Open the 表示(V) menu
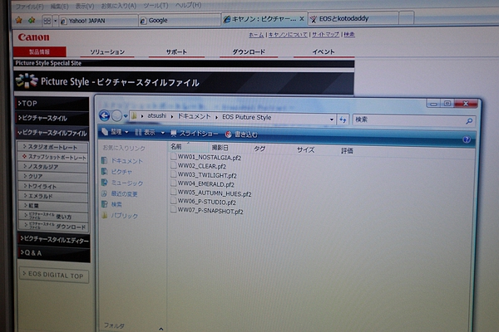499x332 pixels. click(84, 6)
